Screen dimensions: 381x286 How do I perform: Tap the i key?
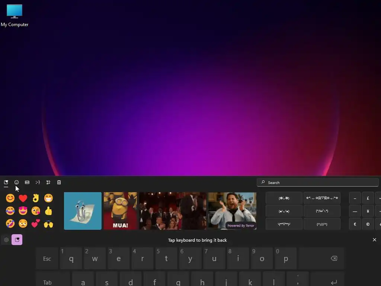(x=238, y=258)
